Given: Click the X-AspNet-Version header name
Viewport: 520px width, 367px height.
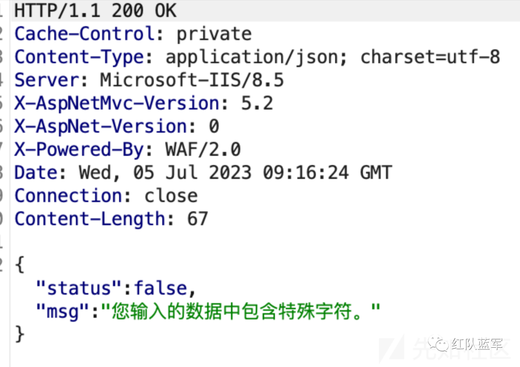Looking at the screenshot, I should (x=101, y=126).
